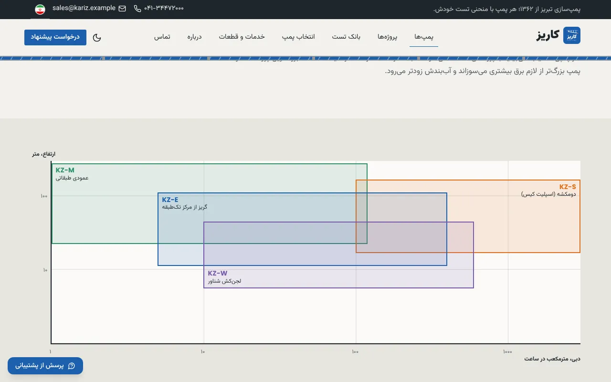Click the Kariz logo icon

coord(572,35)
